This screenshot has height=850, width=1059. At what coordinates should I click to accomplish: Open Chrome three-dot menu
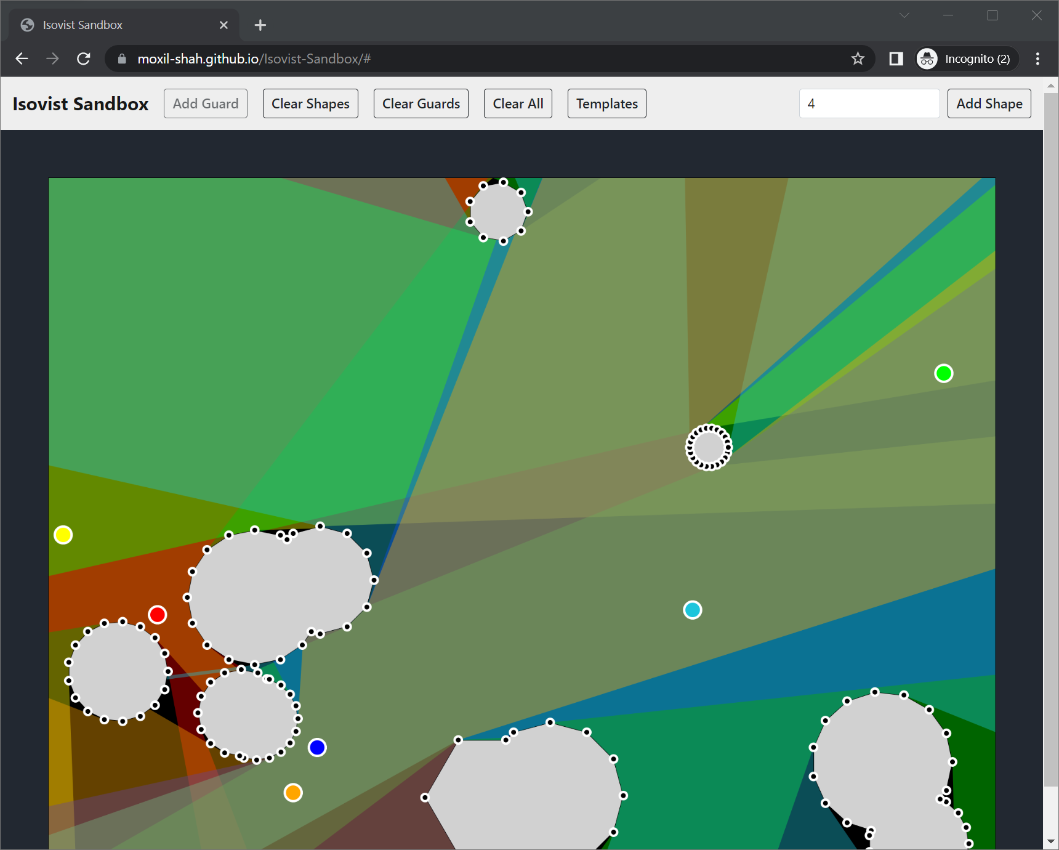tap(1037, 59)
